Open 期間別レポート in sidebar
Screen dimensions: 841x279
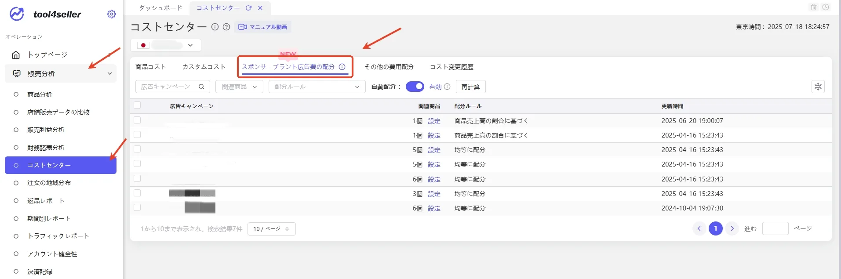tap(49, 218)
